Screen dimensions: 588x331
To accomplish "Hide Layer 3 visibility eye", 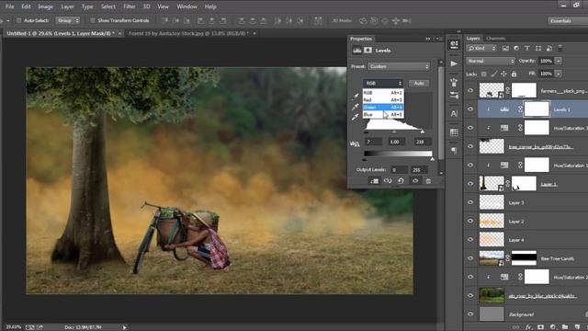I will [470, 202].
